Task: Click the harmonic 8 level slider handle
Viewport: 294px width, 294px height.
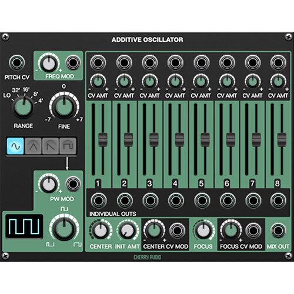Action: tap(282, 140)
